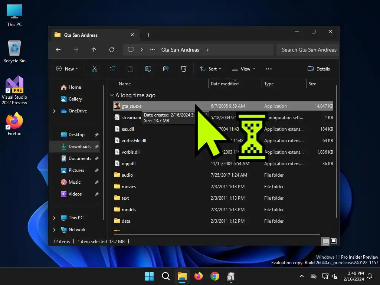Select the data folder
This screenshot has width=380, height=285.
point(223,221)
